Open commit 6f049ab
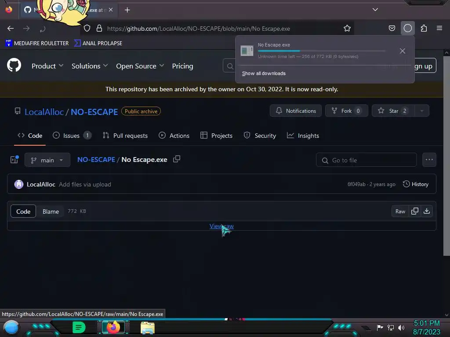450x337 pixels. (x=356, y=184)
